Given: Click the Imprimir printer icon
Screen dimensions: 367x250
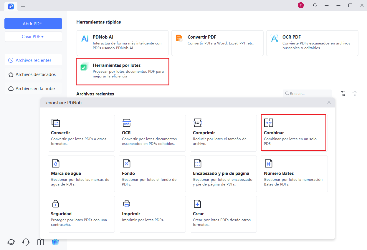Looking at the screenshot, I should click(127, 204).
